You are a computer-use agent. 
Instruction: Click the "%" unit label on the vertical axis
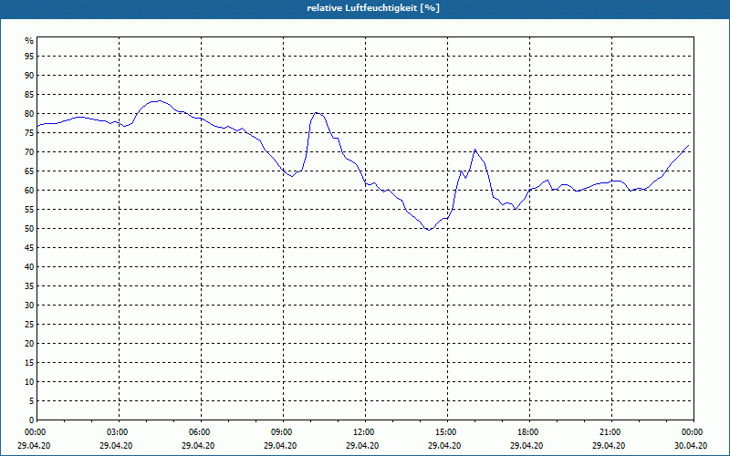coord(29,40)
